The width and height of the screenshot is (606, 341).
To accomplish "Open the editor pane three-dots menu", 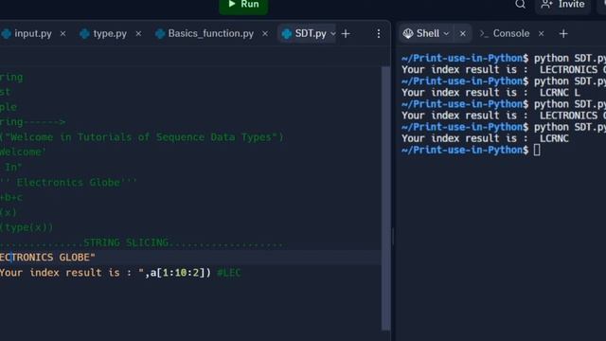I will click(x=379, y=34).
